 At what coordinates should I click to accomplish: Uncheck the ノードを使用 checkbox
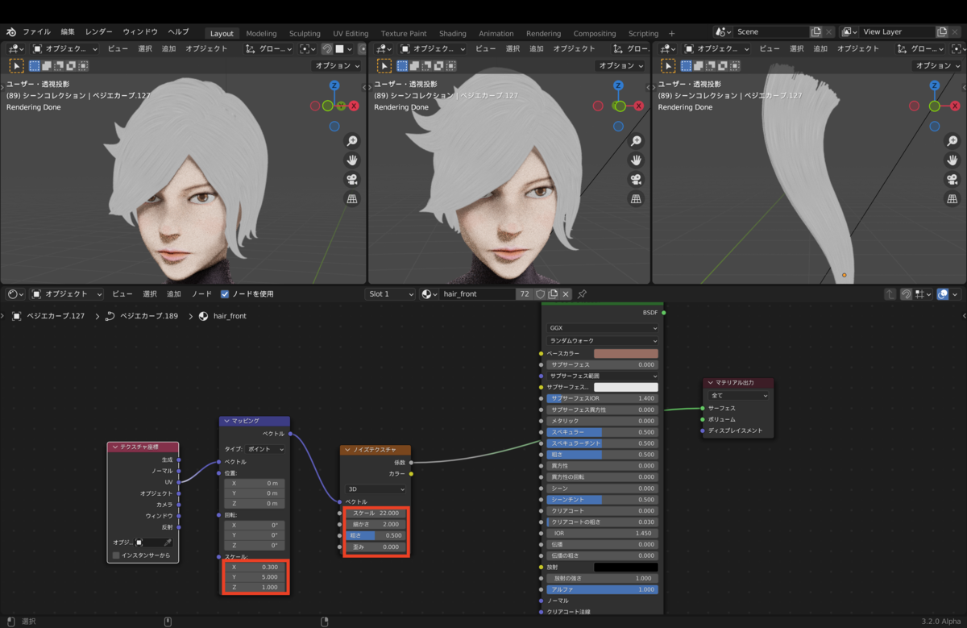coord(225,294)
